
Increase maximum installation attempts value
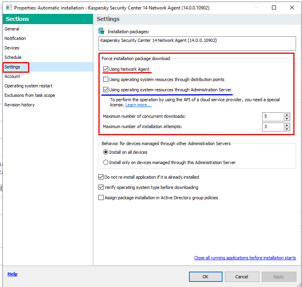(287, 125)
